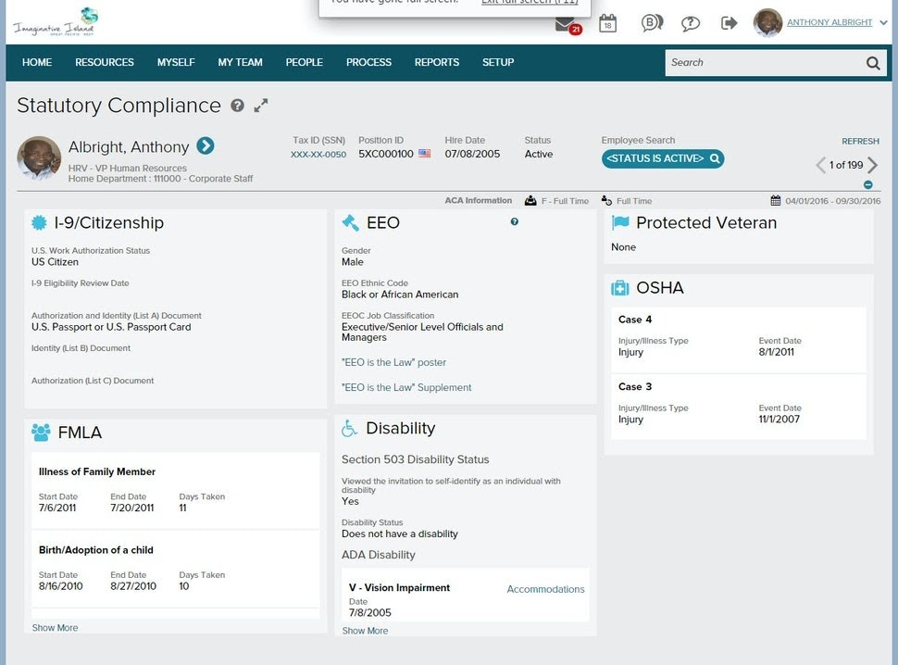
Task: Click inside the Search field
Action: coord(759,62)
